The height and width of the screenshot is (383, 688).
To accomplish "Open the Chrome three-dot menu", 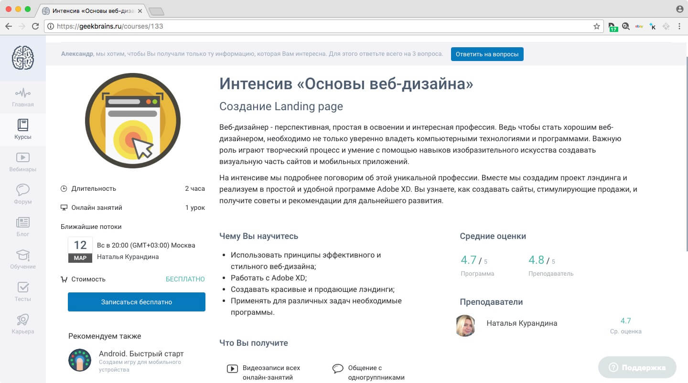I will [679, 26].
